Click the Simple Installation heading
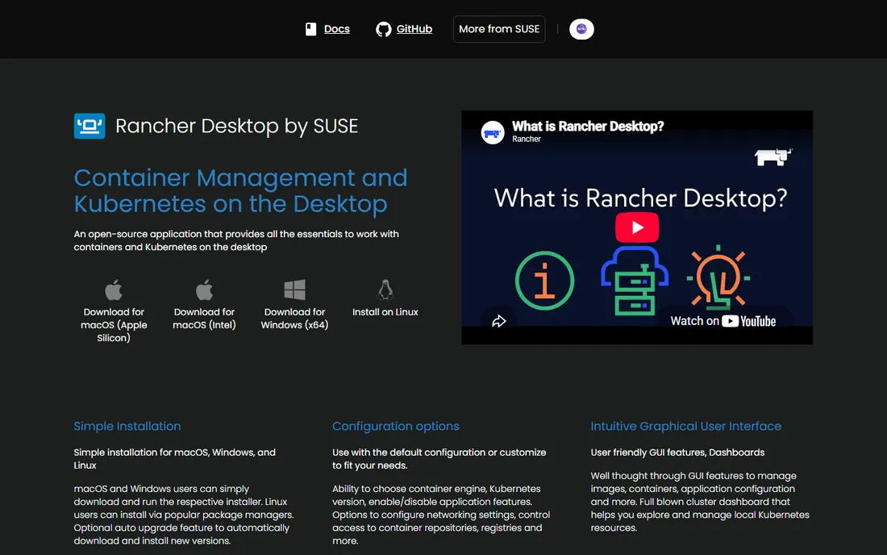 (127, 426)
